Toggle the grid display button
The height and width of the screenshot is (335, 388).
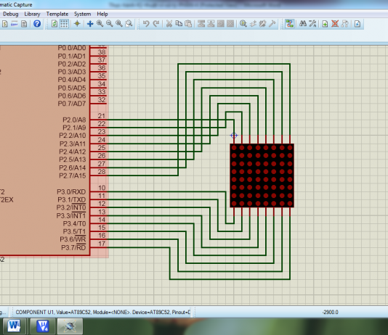[x=64, y=24]
